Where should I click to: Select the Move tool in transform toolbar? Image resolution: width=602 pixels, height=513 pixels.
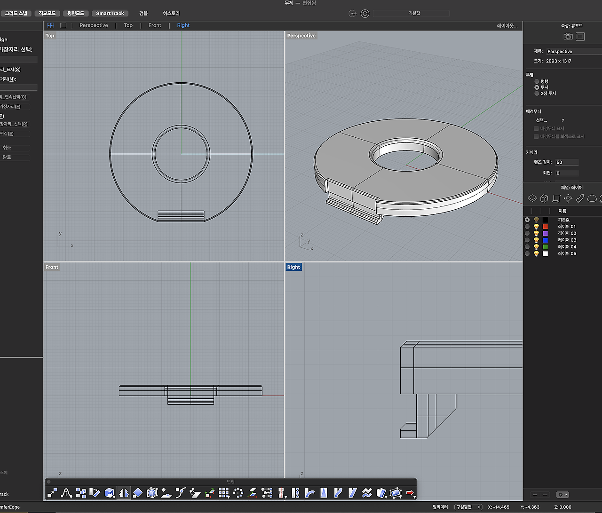click(52, 493)
